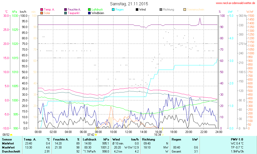This screenshot has height=154, width=257.
Task: Click the Richtung legend label
Action: point(168,10)
